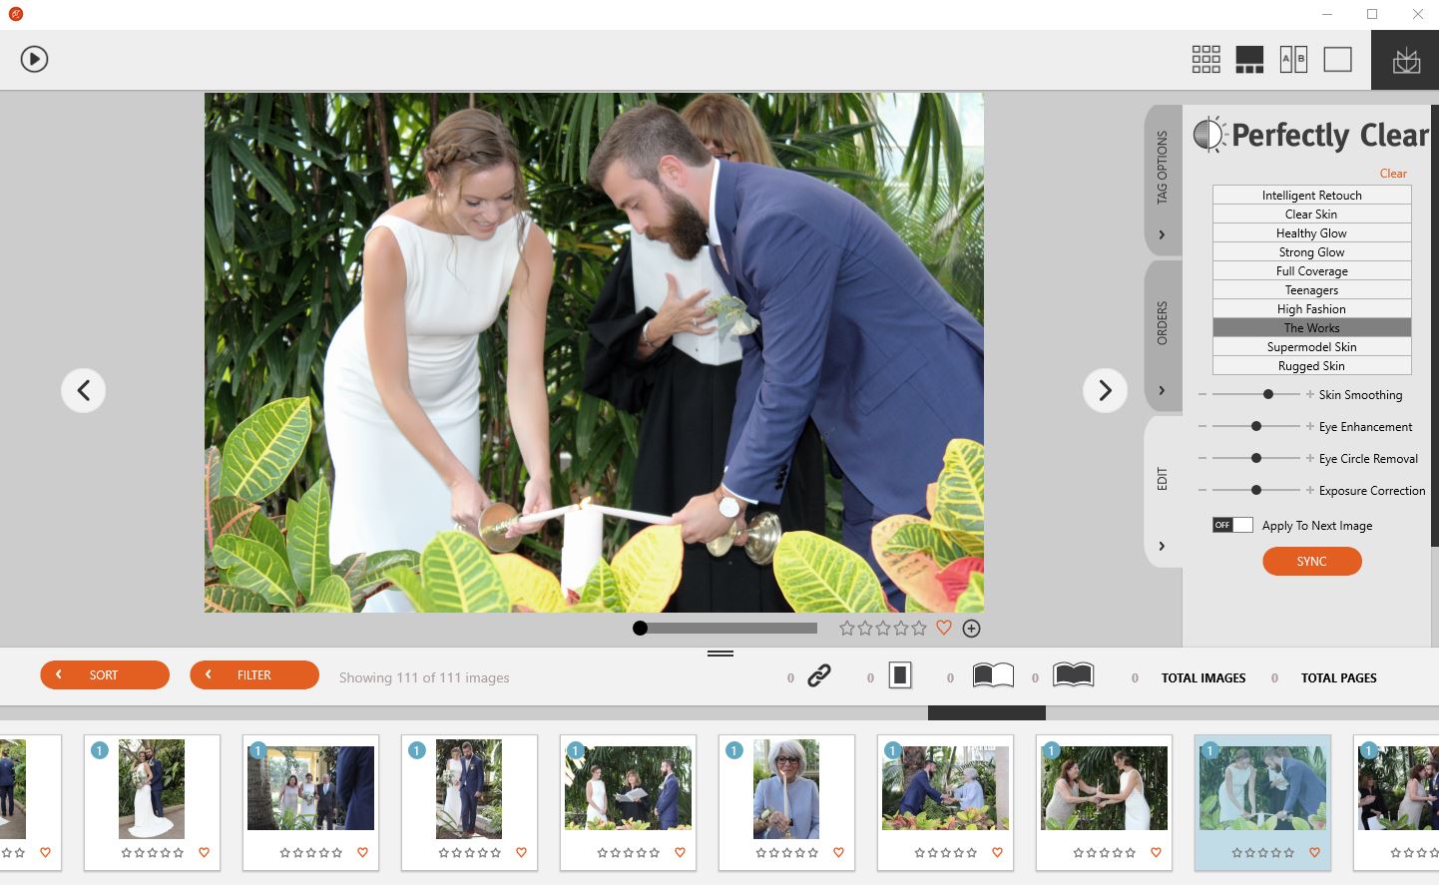This screenshot has height=885, width=1439.
Task: Decrease Eye Enhancement with minus
Action: tap(1202, 426)
